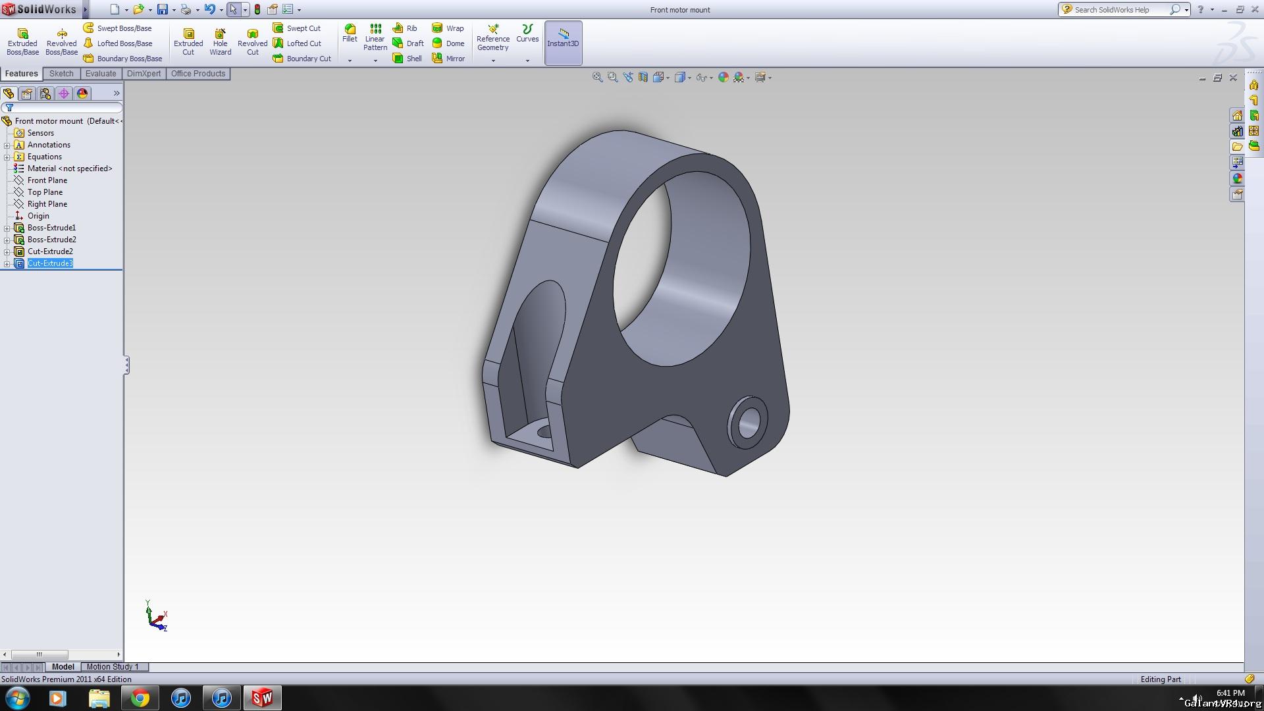Select the Mirror feature

(448, 59)
